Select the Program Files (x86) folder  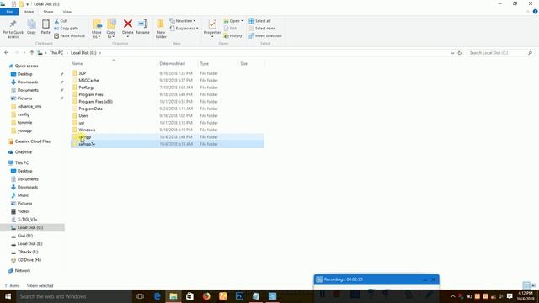click(95, 102)
